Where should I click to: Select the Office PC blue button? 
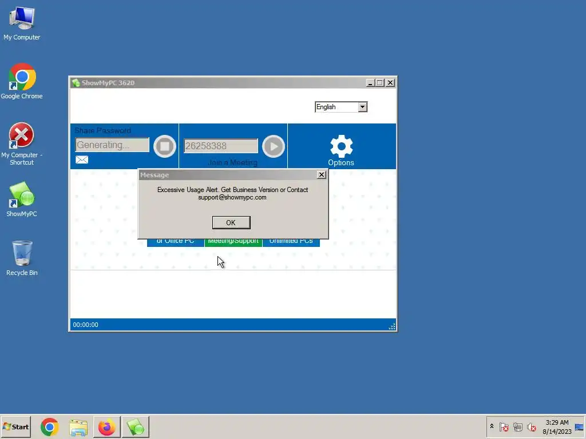click(x=175, y=242)
